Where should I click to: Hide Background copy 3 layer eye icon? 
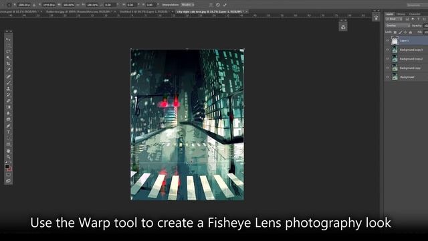tap(387, 50)
